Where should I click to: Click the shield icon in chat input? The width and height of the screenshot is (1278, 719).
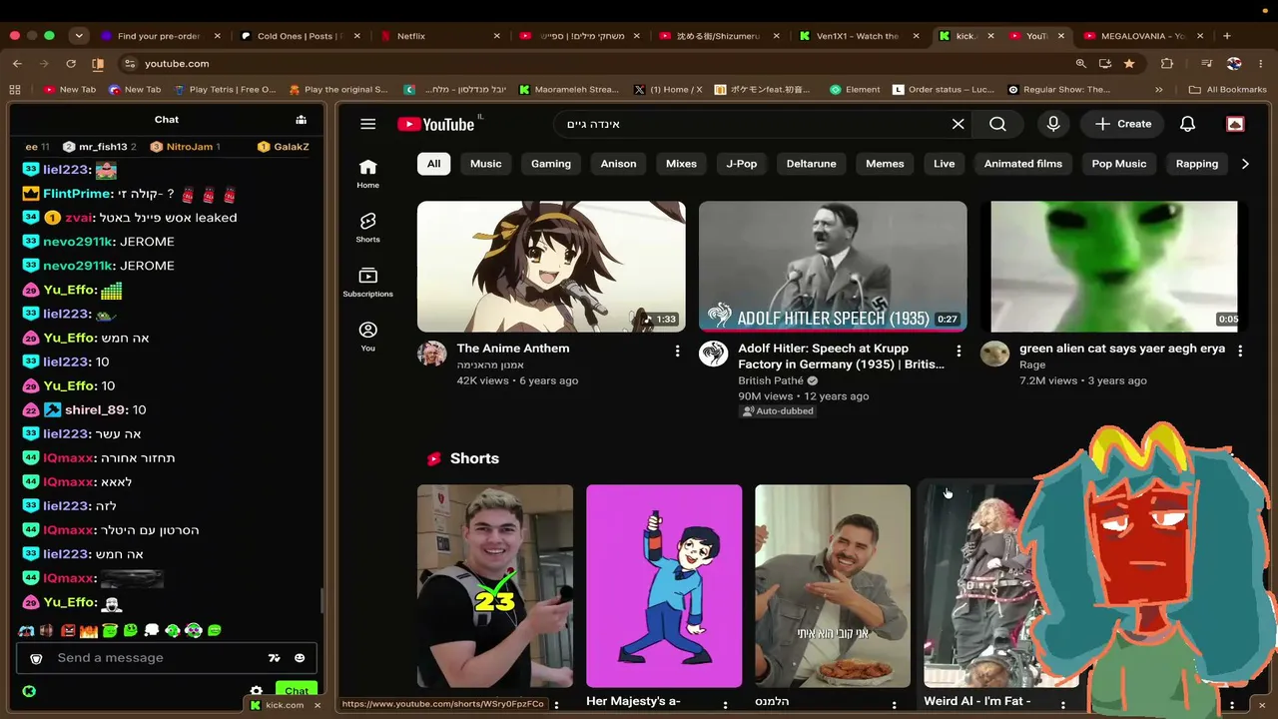(37, 658)
